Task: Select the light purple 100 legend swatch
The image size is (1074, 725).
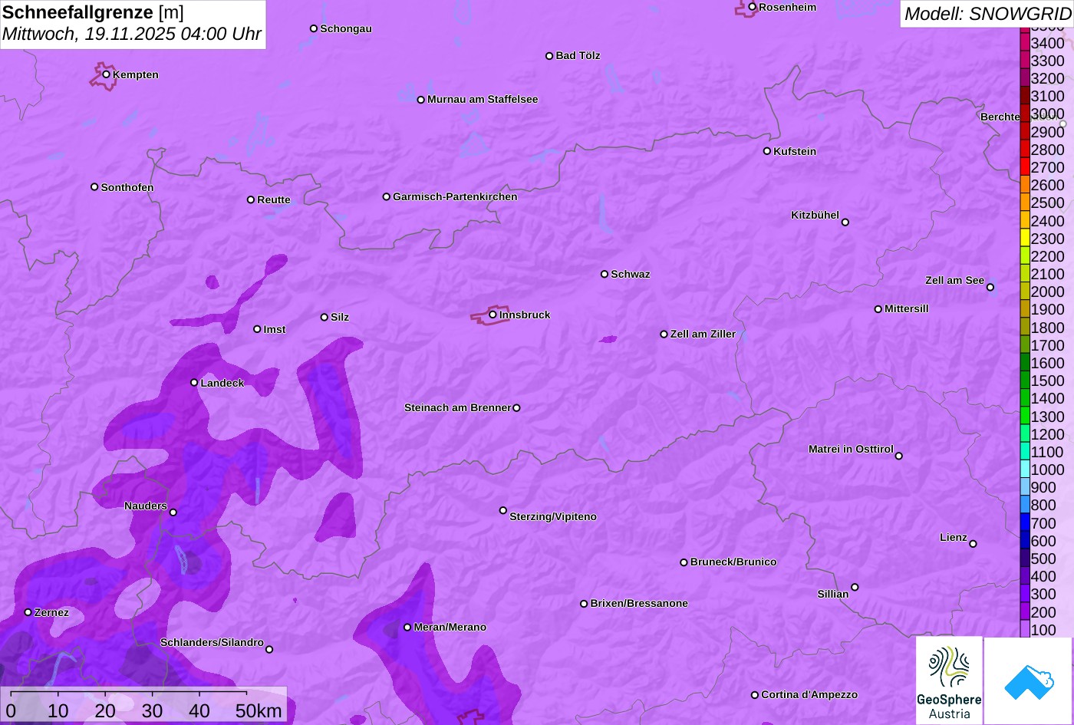Action: tap(1025, 630)
